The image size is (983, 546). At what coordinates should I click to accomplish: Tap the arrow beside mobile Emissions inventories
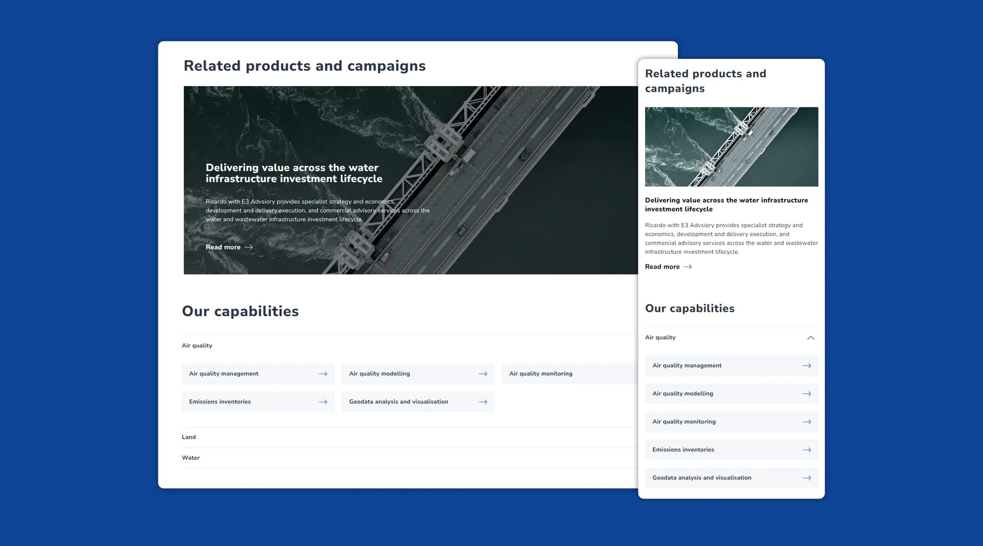(x=807, y=450)
